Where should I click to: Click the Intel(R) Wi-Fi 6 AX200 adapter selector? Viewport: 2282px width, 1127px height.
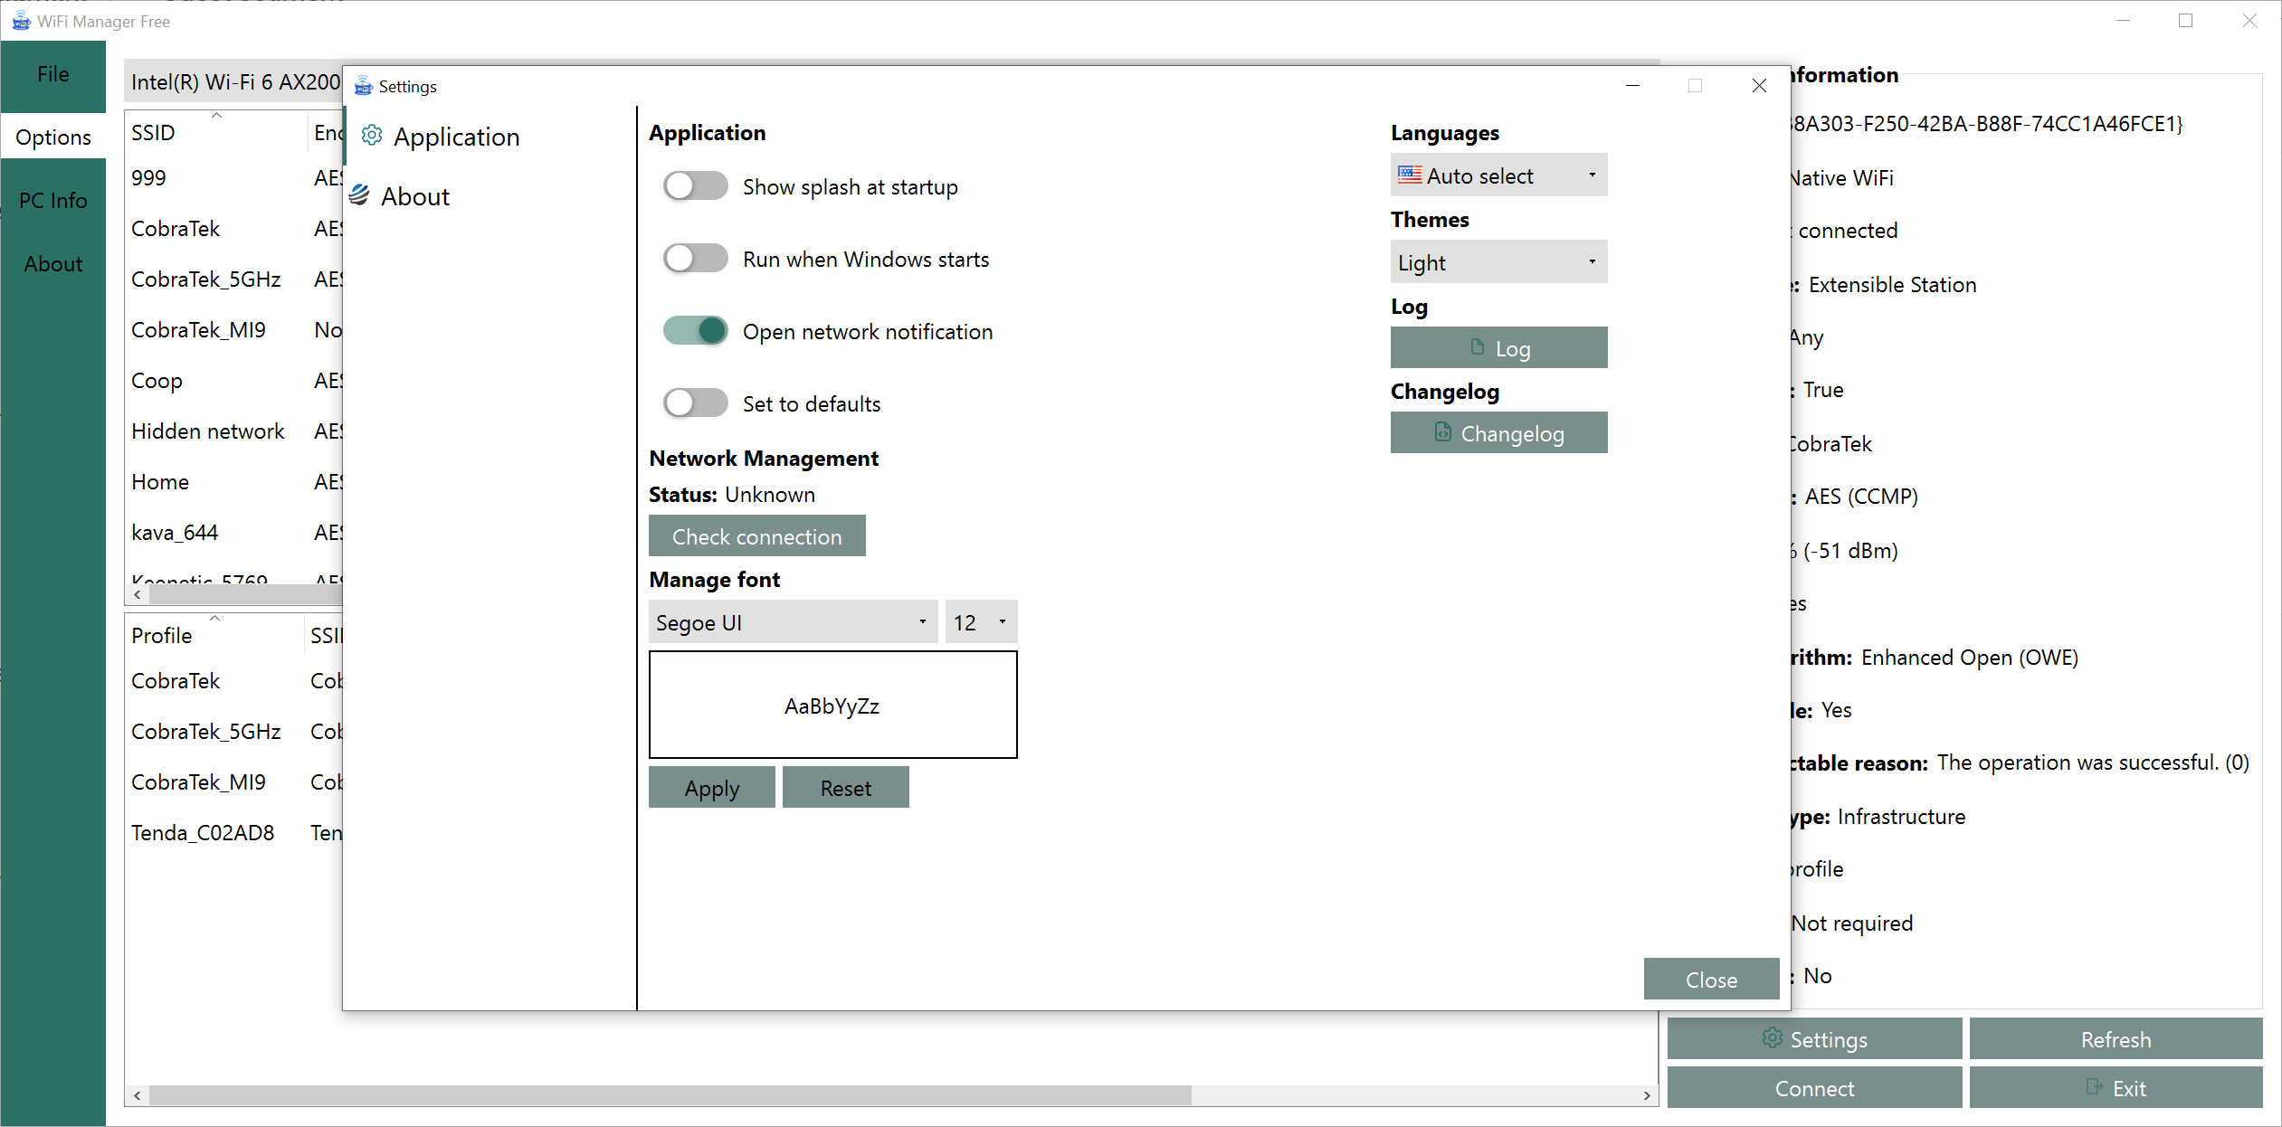[233, 82]
